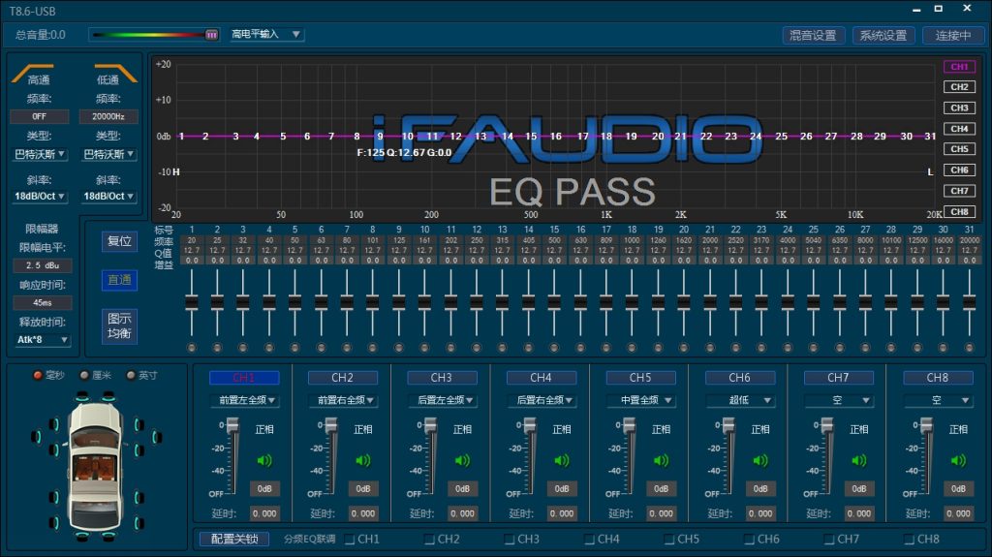Image resolution: width=992 pixels, height=557 pixels.
Task: Click the 复位 reset button
Action: [x=119, y=241]
